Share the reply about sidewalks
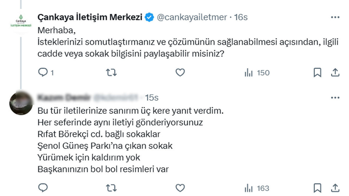Viewport: 349px width, 196px height. click(335, 188)
